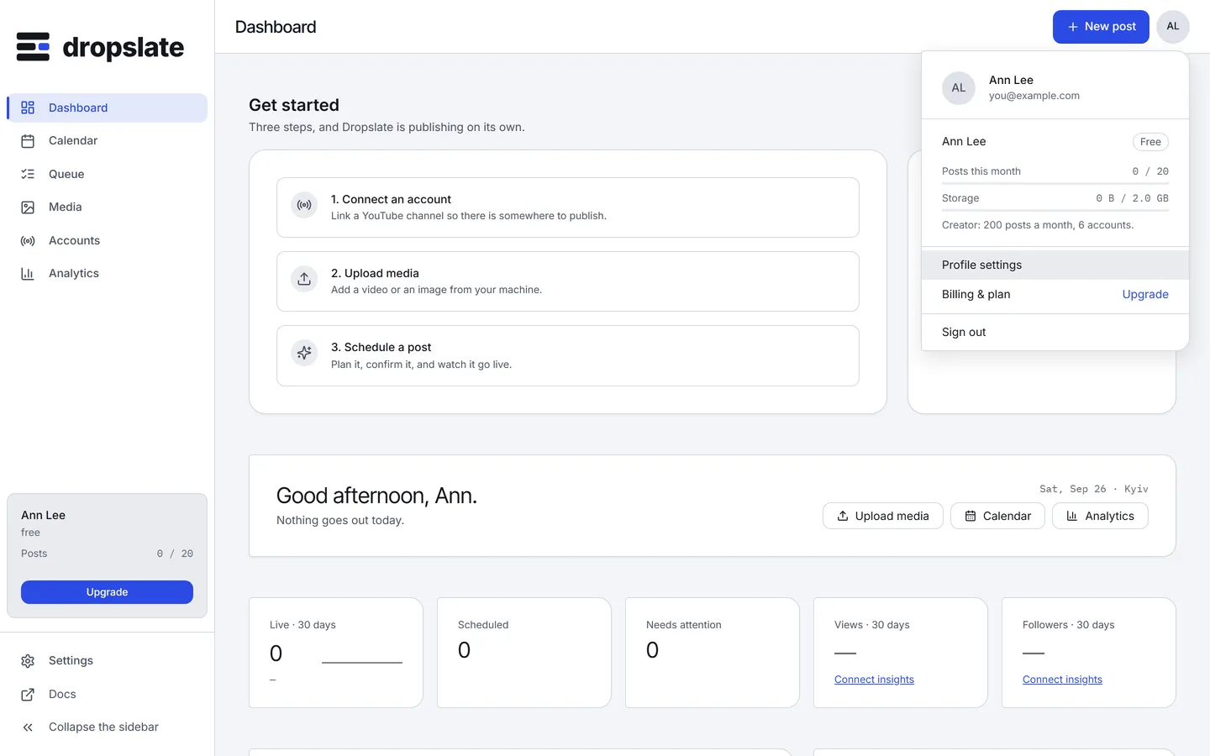Viewport: 1210px width, 756px height.
Task: Click the Calendar button in greeting card
Action: pos(997,516)
